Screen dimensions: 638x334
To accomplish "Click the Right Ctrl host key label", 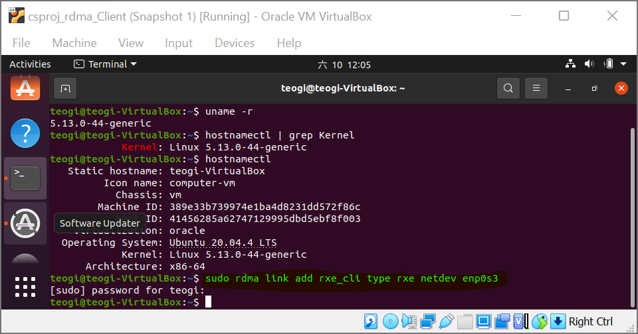I will click(591, 321).
